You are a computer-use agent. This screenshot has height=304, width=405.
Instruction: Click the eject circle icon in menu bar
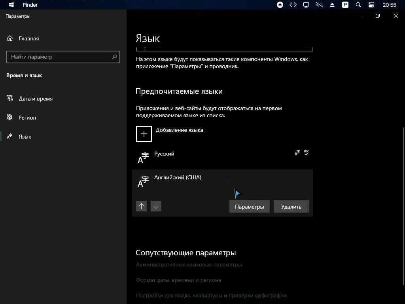[x=280, y=5]
